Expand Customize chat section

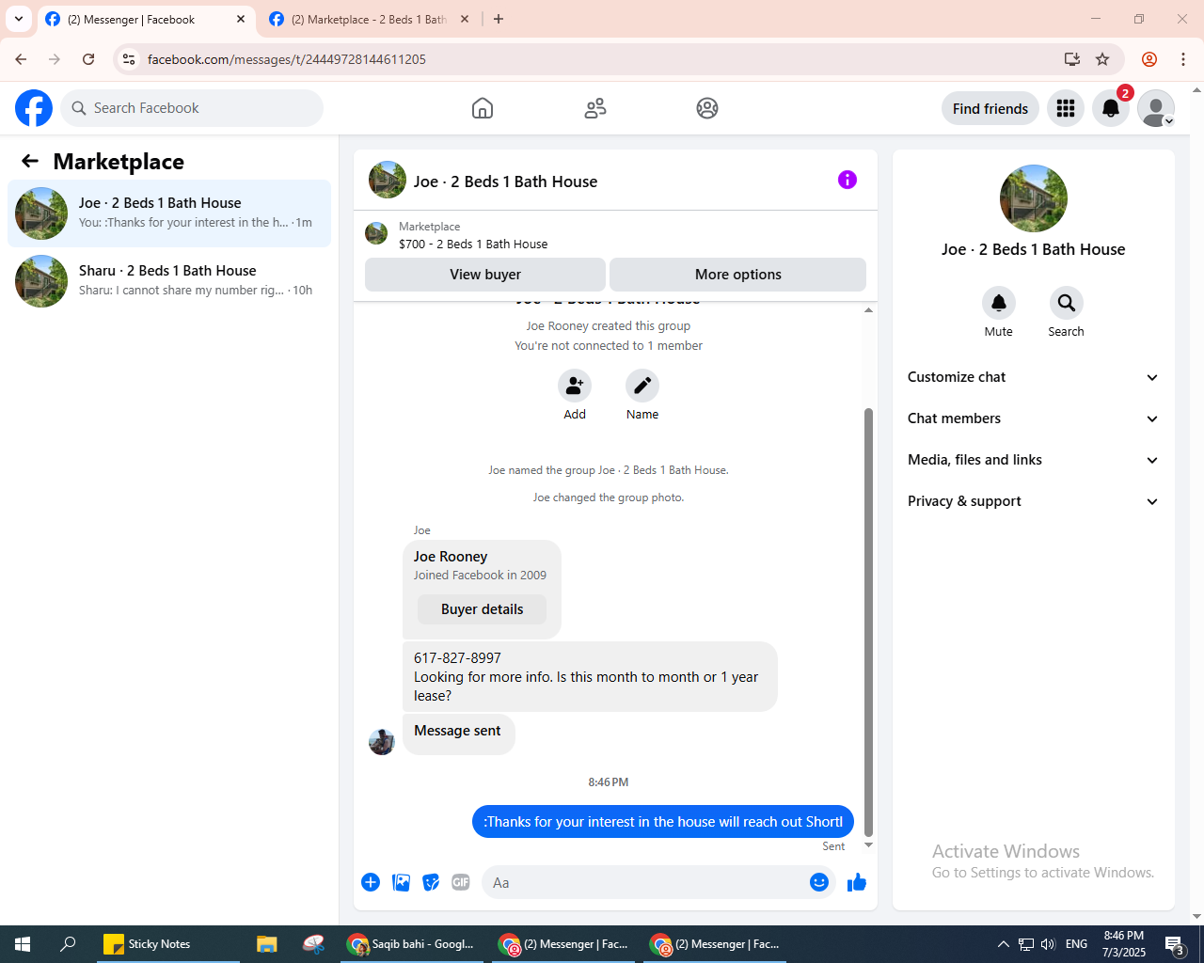pos(1033,377)
